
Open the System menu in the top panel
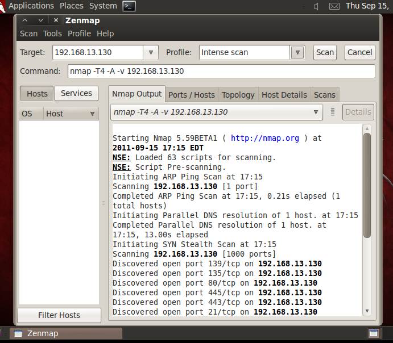103,6
